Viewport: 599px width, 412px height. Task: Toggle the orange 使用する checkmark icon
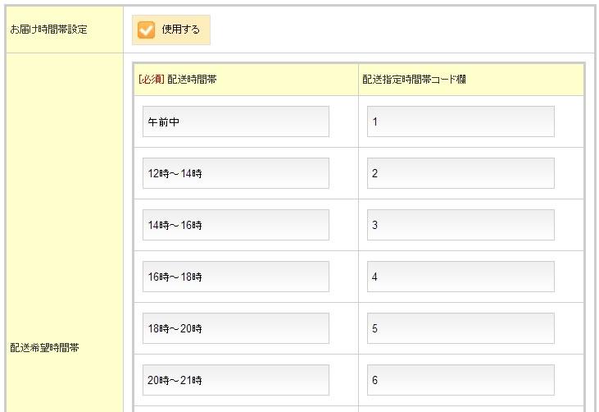[x=147, y=30]
